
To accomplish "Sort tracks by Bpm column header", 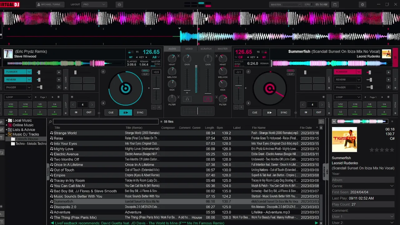I will (x=220, y=127).
